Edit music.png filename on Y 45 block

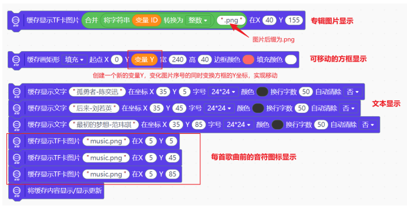pos(106,157)
